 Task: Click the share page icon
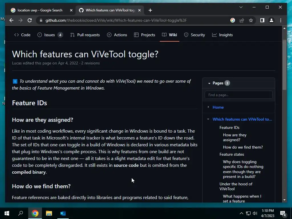pos(242,20)
